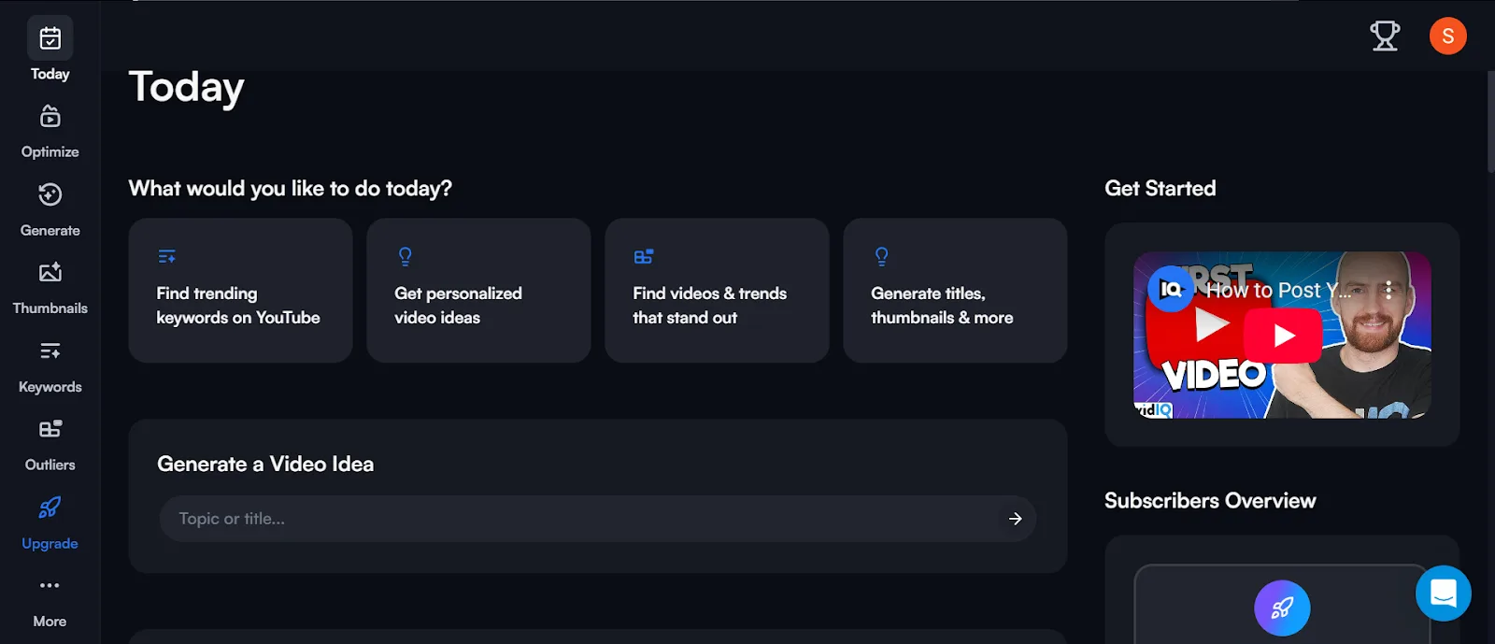Viewport: 1495px width, 644px height.
Task: Click the Get Started video thumbnail
Action: pyautogui.click(x=1282, y=335)
